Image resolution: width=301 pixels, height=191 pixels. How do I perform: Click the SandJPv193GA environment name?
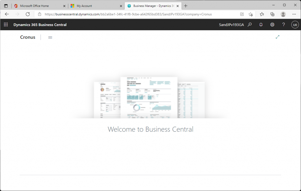pos(231,25)
